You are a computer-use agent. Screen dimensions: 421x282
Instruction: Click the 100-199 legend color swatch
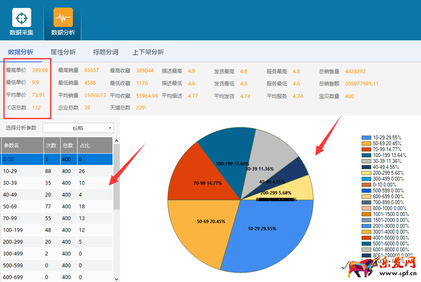pos(366,155)
